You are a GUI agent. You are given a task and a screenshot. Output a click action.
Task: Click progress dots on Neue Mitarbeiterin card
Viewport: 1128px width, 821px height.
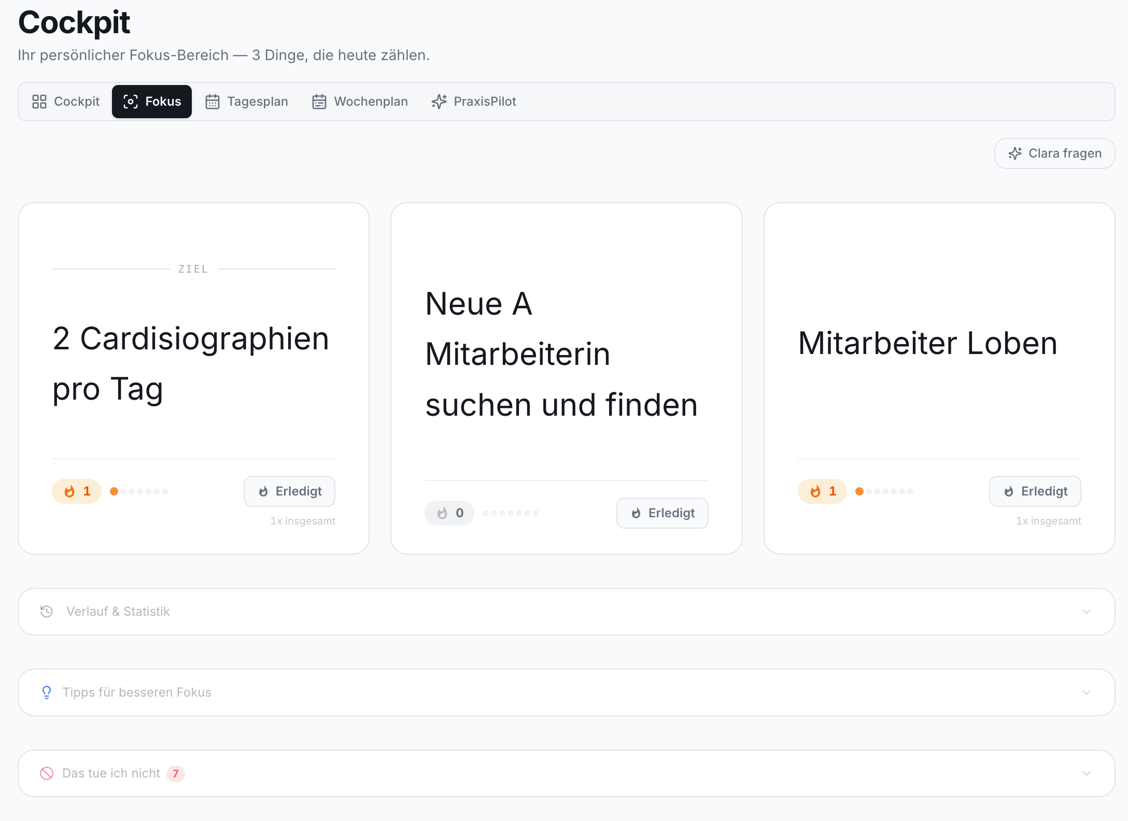point(511,513)
